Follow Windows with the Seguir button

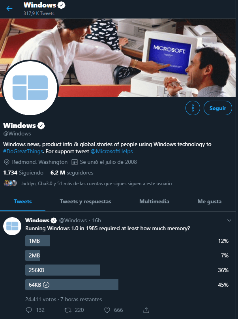(x=217, y=108)
